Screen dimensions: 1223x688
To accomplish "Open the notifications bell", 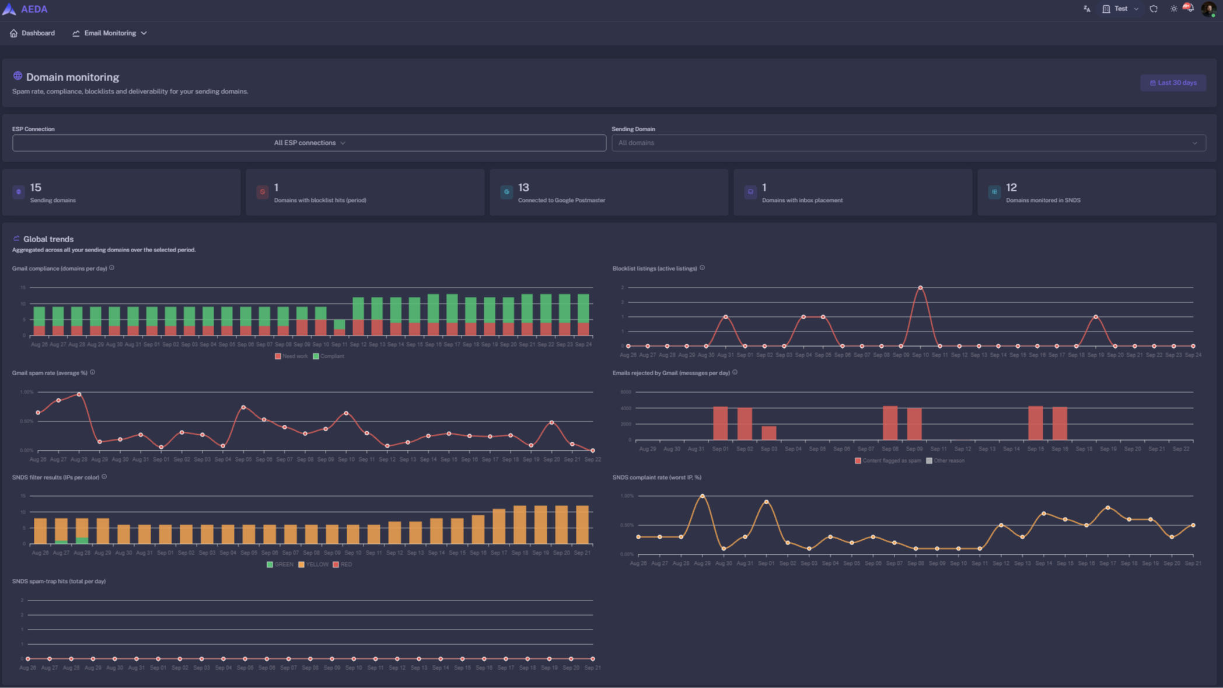I will 1189,8.
